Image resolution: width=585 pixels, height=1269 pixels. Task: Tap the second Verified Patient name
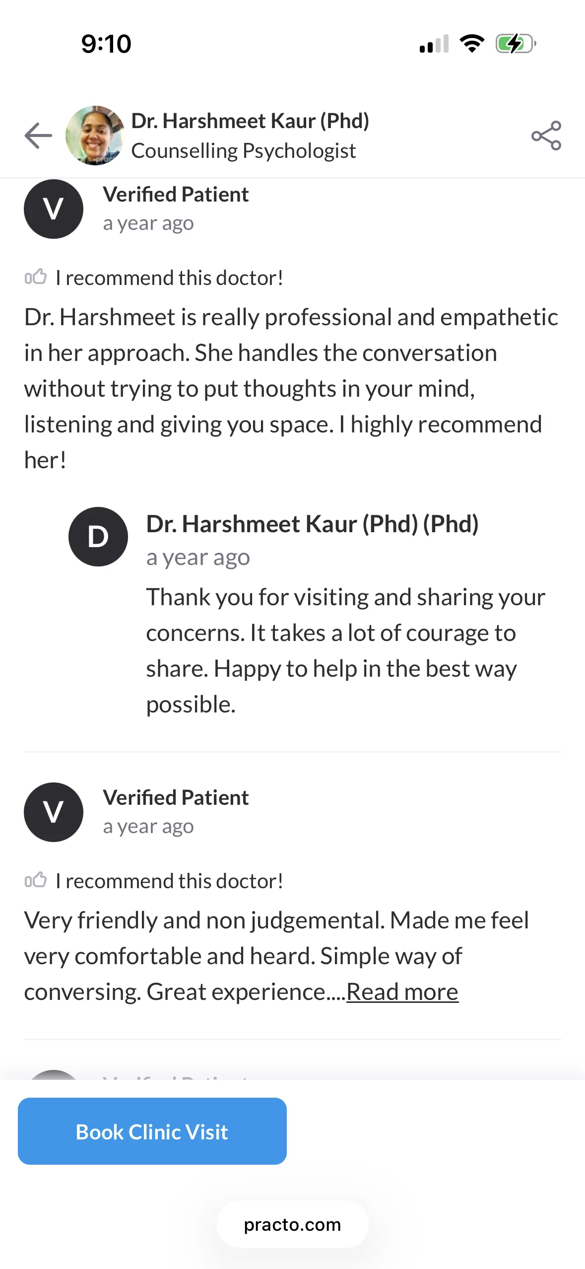(x=176, y=797)
